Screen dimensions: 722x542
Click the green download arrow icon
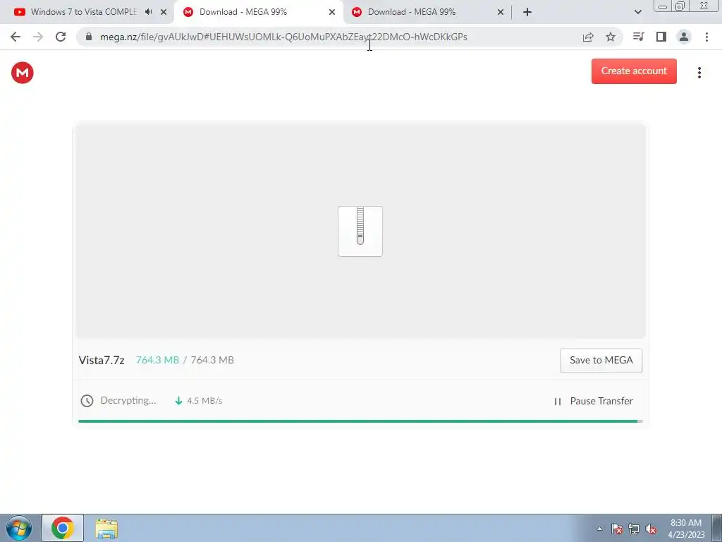click(x=178, y=401)
